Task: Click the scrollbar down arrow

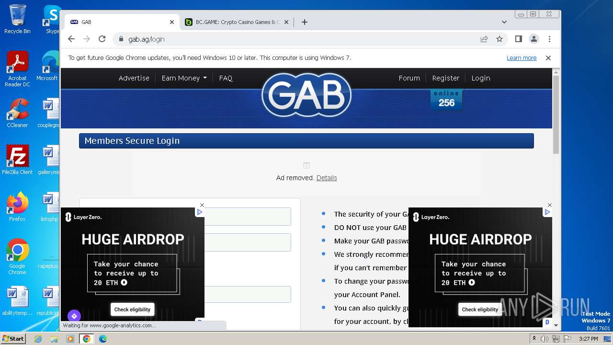Action: tap(556, 325)
